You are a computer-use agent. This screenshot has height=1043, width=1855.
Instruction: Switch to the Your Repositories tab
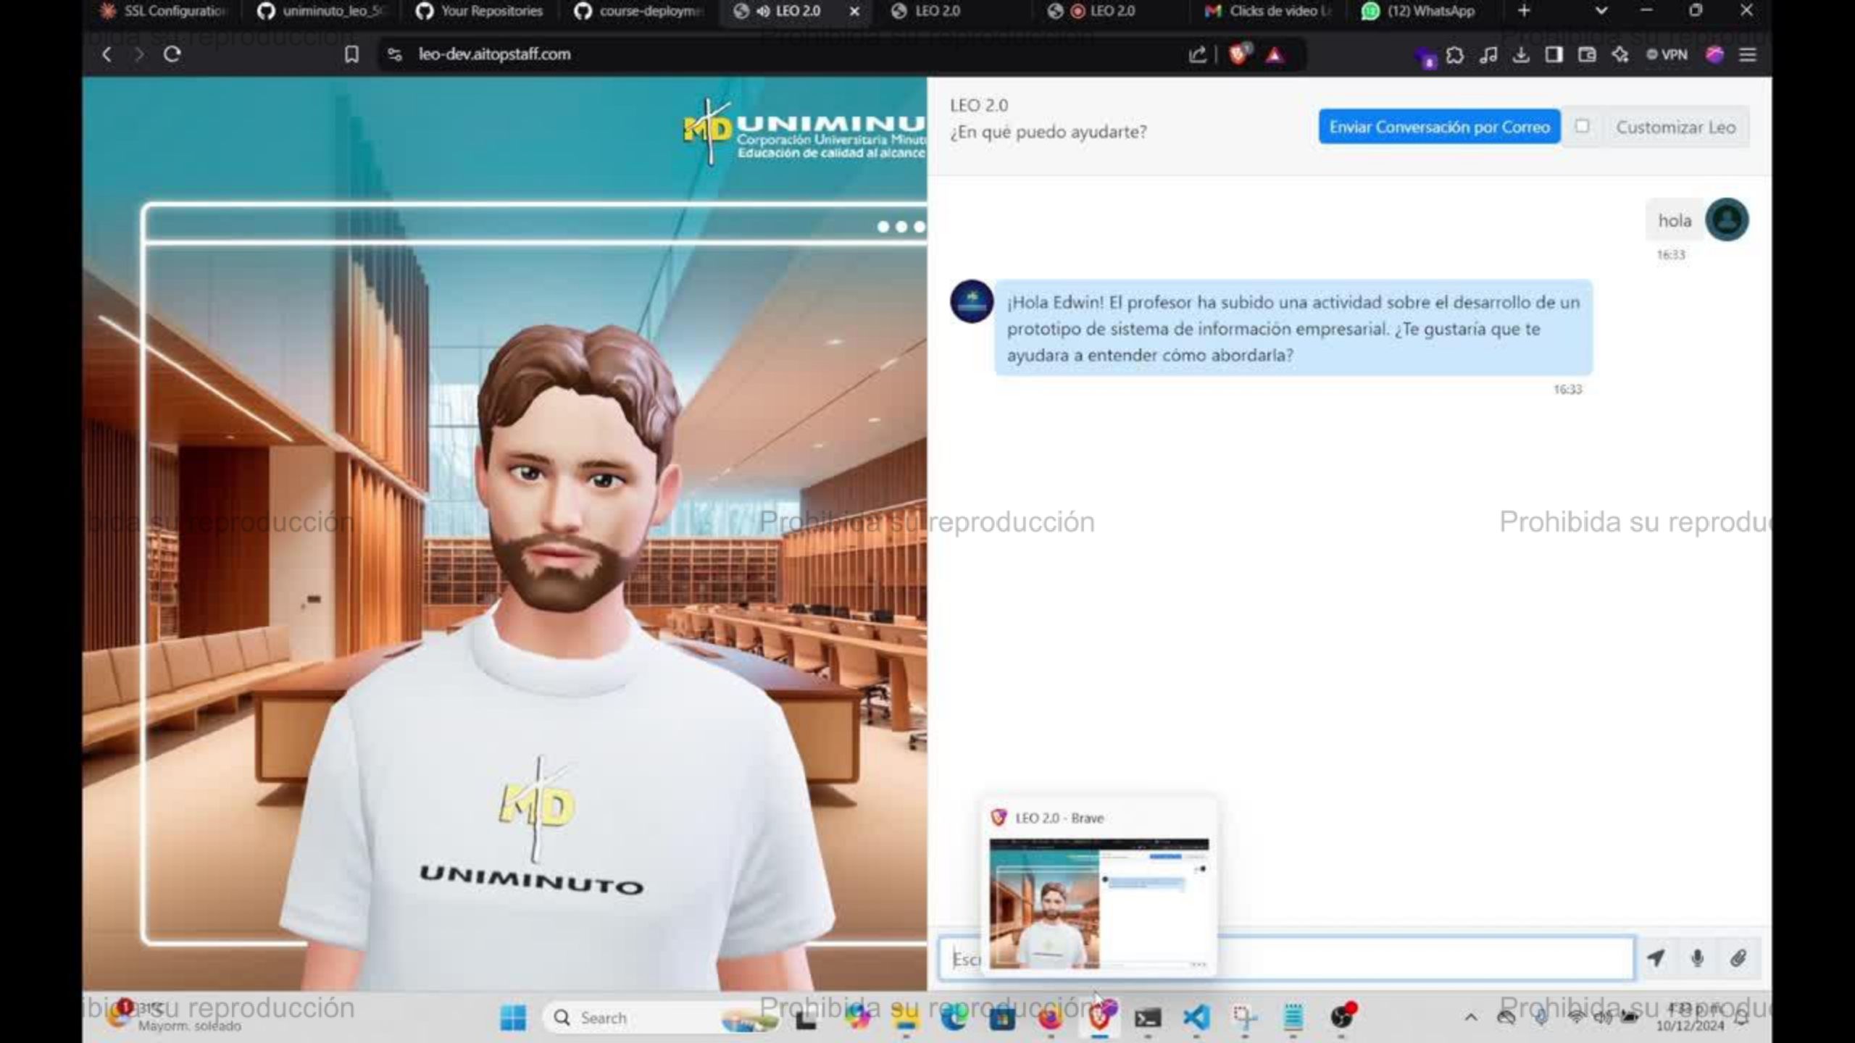480,11
